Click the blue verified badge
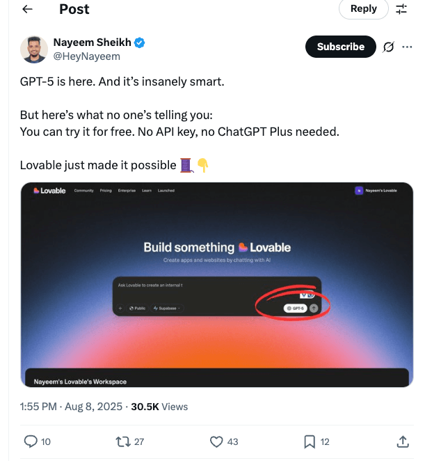Screen dimensions: 425x461 tap(140, 42)
